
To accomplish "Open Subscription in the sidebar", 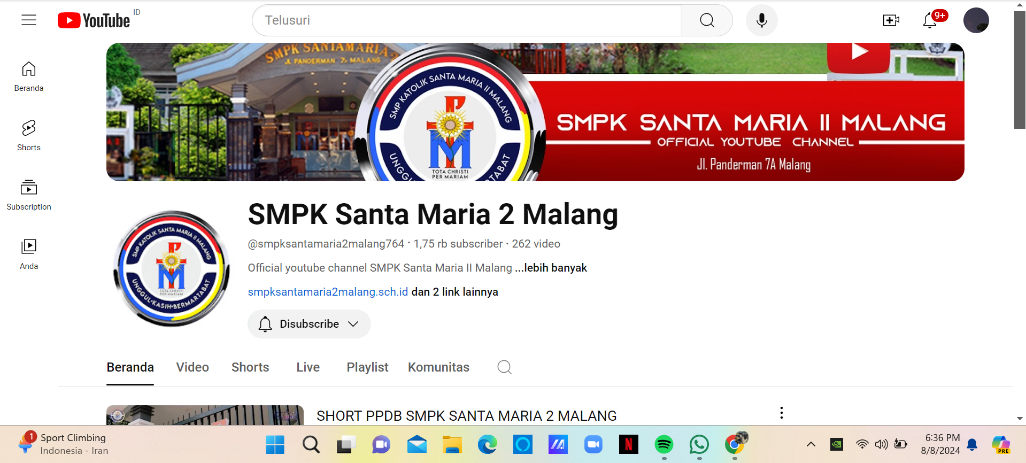I will click(x=29, y=195).
